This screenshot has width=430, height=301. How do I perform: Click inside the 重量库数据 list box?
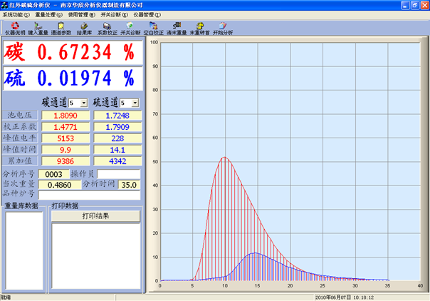coord(24,250)
